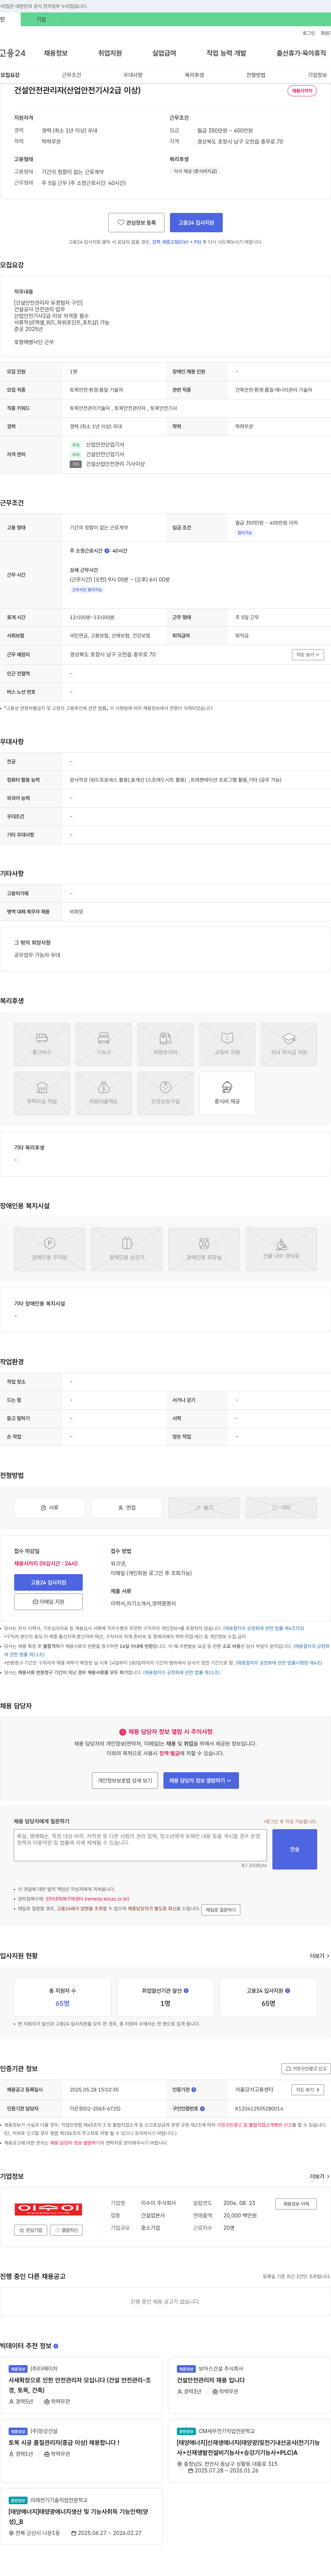Open 개인정보보호법 상세 보기
Viewport: 331px width, 2576px height.
coord(125,1780)
